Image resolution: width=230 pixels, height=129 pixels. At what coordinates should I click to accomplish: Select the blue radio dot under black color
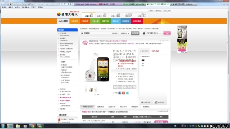143,66
